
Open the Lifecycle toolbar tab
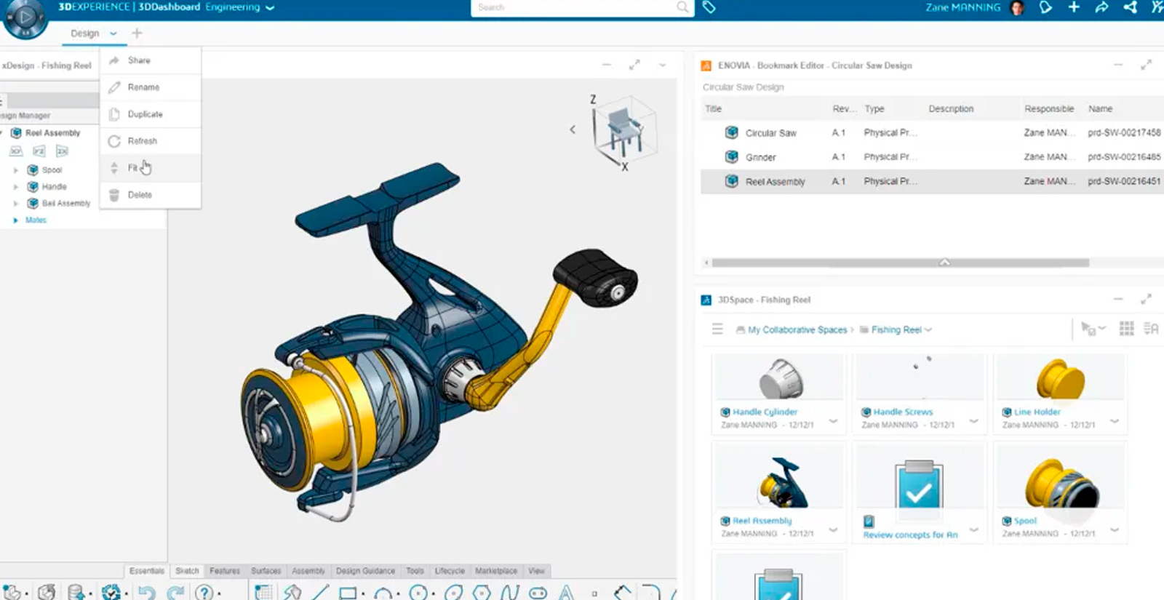click(450, 571)
